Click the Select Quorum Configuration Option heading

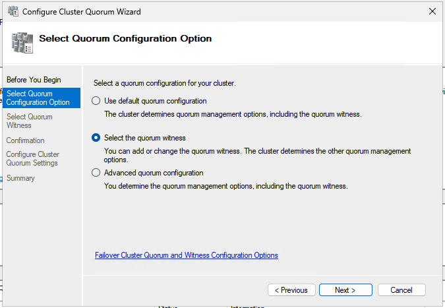point(125,38)
